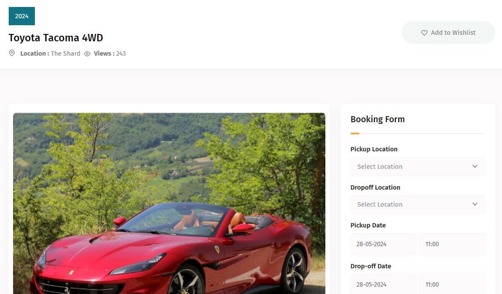Viewport: 502px width, 294px height.
Task: Click the drop-off time field 11:00
Action: tap(452, 284)
